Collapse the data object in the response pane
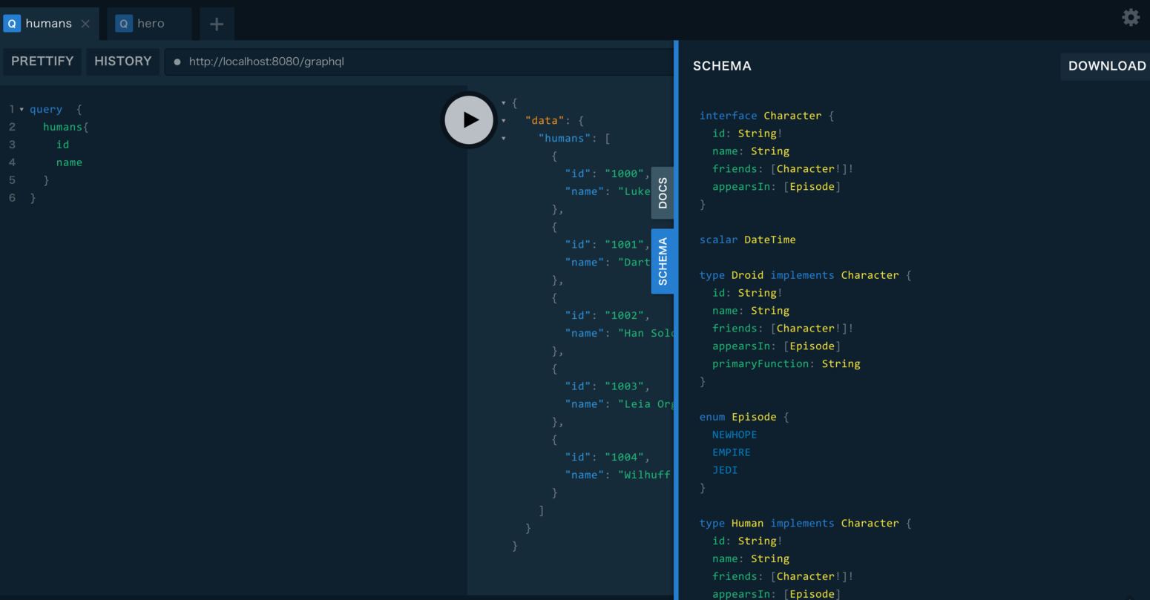The width and height of the screenshot is (1150, 600). (x=502, y=120)
